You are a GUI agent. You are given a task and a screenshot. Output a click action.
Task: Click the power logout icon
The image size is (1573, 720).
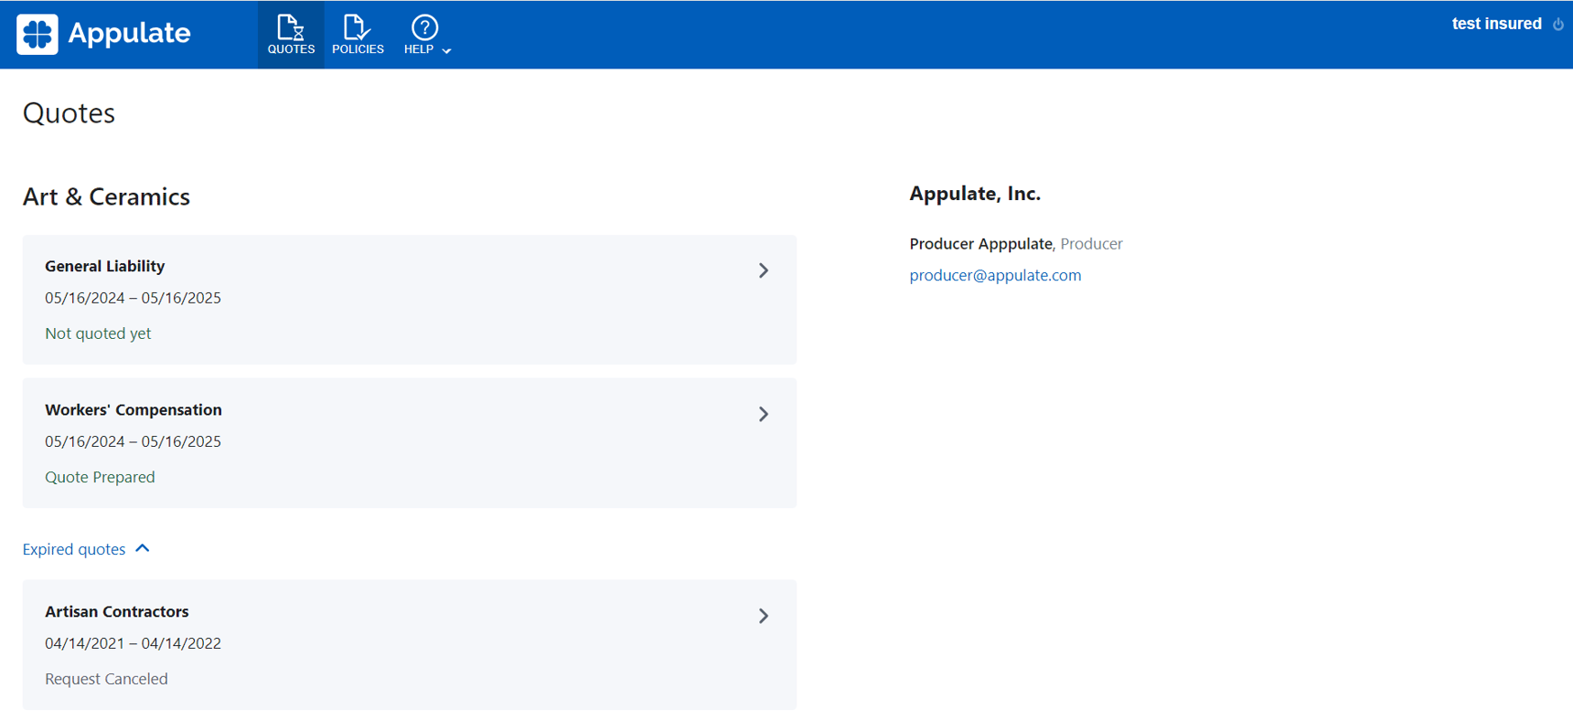[1558, 25]
